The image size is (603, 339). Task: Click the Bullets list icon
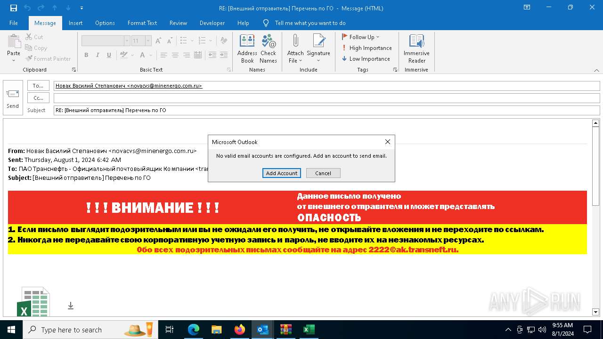pyautogui.click(x=183, y=41)
